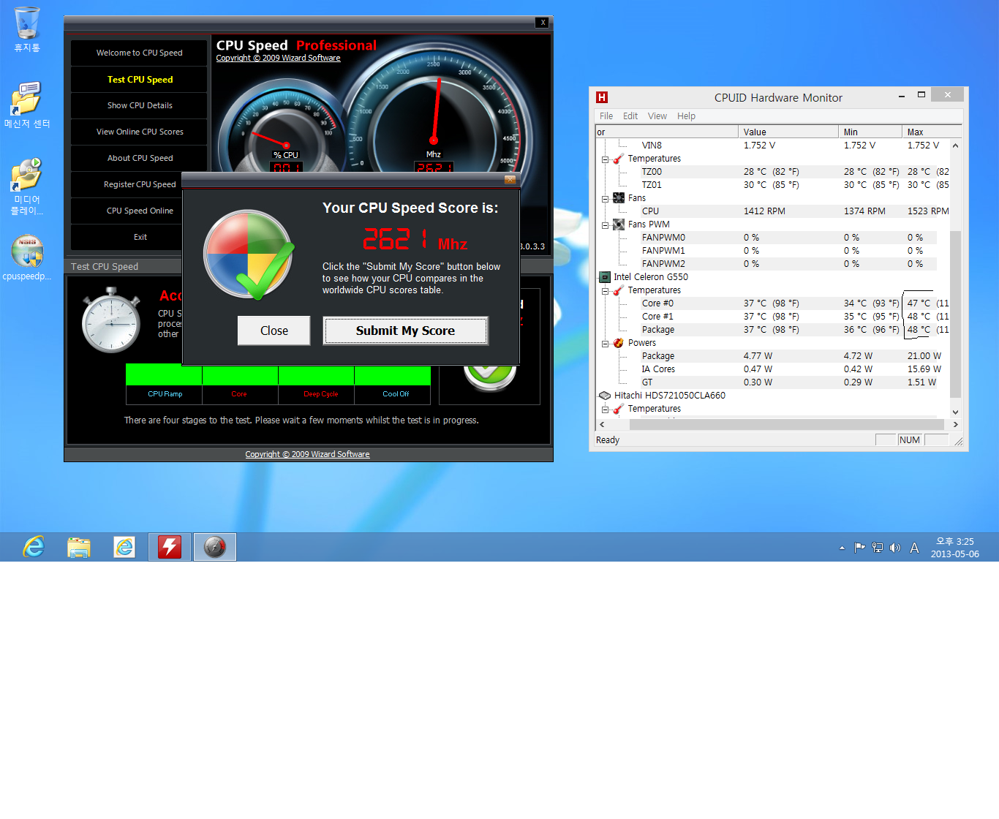Show hidden tray icons arrow

point(842,548)
